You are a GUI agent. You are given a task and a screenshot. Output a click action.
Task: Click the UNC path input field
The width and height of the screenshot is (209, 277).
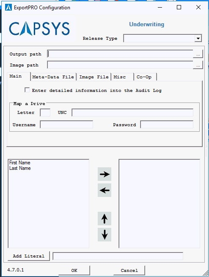point(132,113)
